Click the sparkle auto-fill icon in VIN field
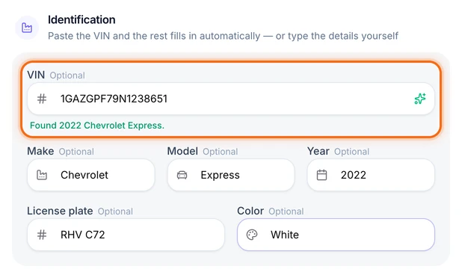This screenshot has width=462, height=278. coord(420,99)
